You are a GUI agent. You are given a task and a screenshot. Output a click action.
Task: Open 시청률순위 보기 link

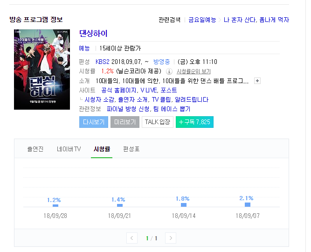(194, 71)
